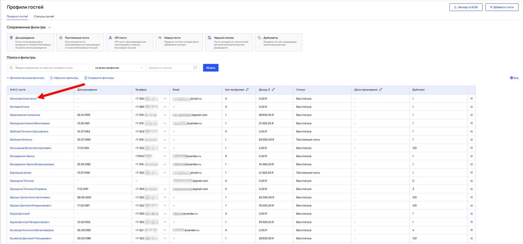Click calendar icon in period field
The image size is (523, 244).
pos(195,68)
